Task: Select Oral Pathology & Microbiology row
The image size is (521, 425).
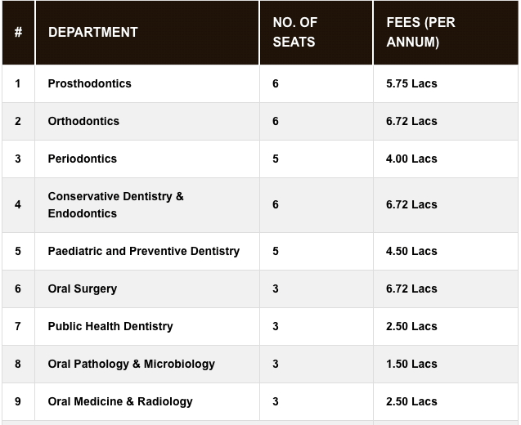Action: [x=131, y=364]
